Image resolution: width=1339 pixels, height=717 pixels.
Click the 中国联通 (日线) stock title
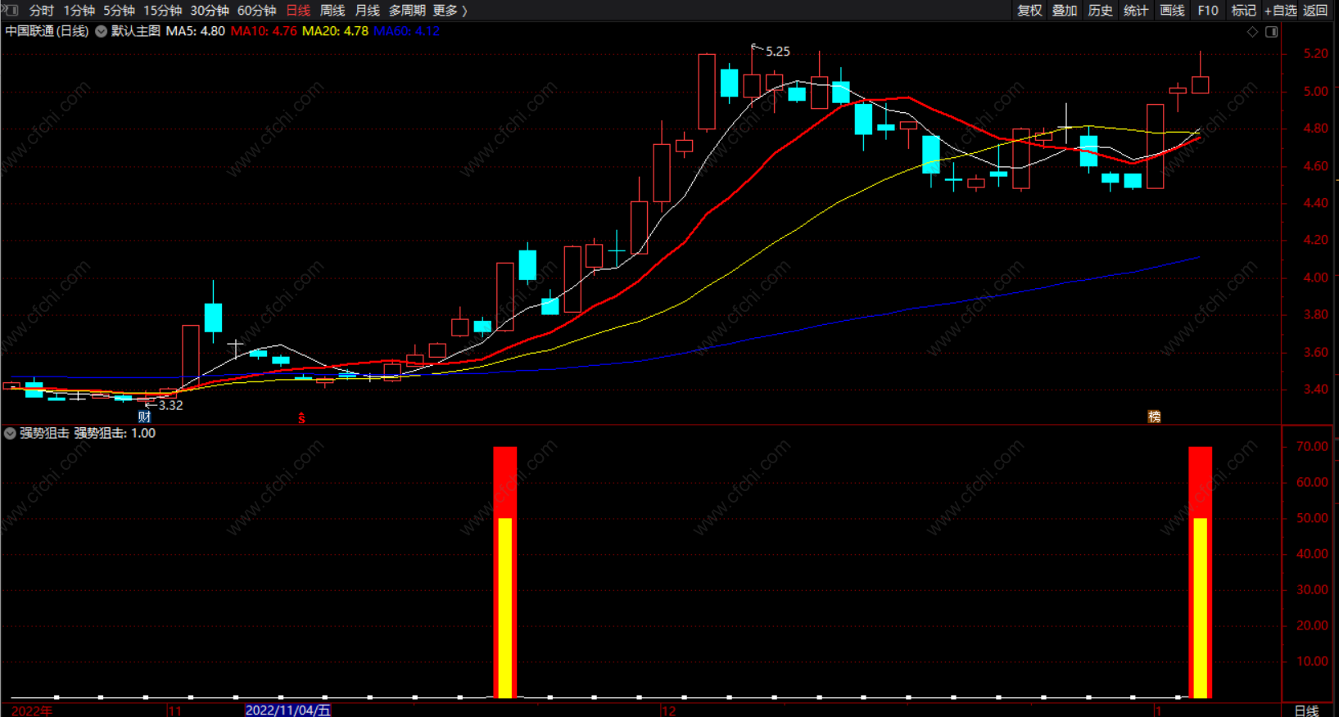click(x=47, y=31)
